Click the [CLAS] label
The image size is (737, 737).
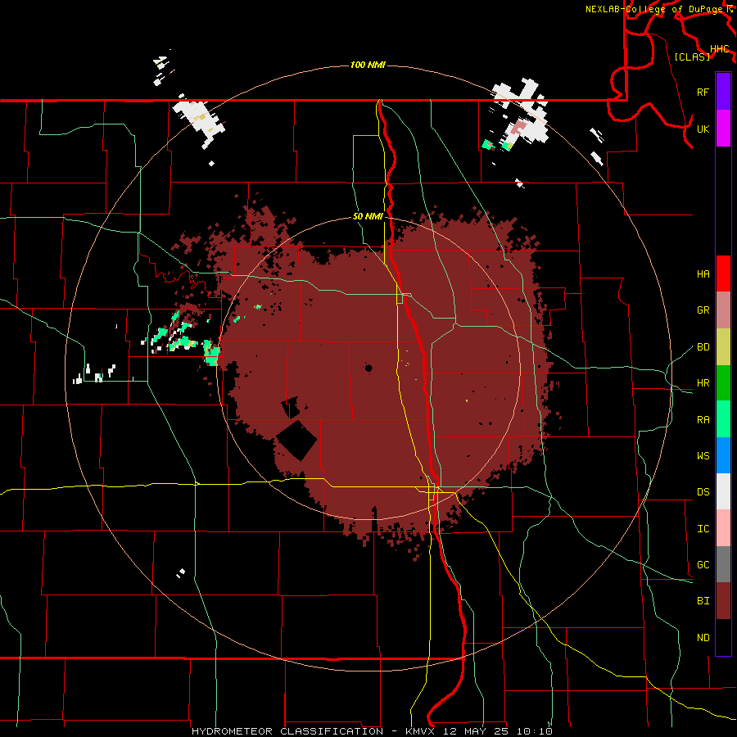[x=692, y=57]
